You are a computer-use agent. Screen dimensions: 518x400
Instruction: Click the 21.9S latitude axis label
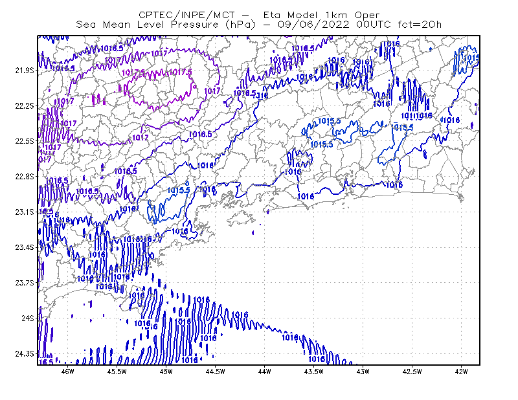point(25,71)
